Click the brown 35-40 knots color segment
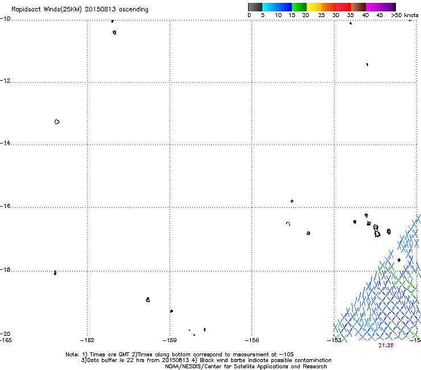This screenshot has width=421, height=370. coord(358,7)
